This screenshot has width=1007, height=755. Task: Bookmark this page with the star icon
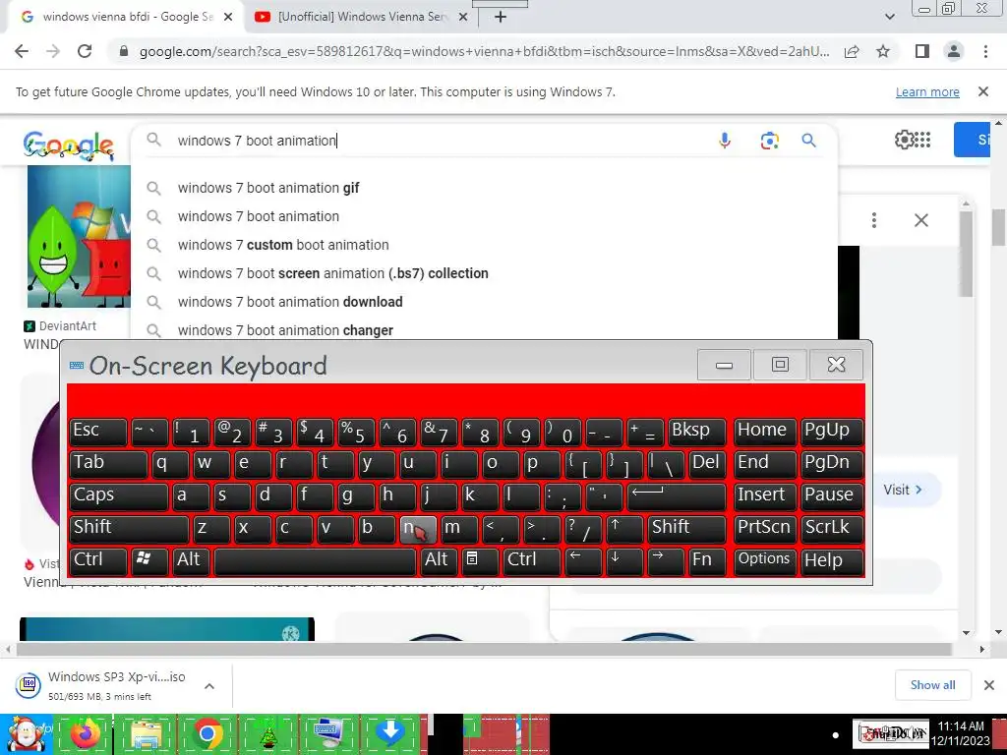(883, 51)
